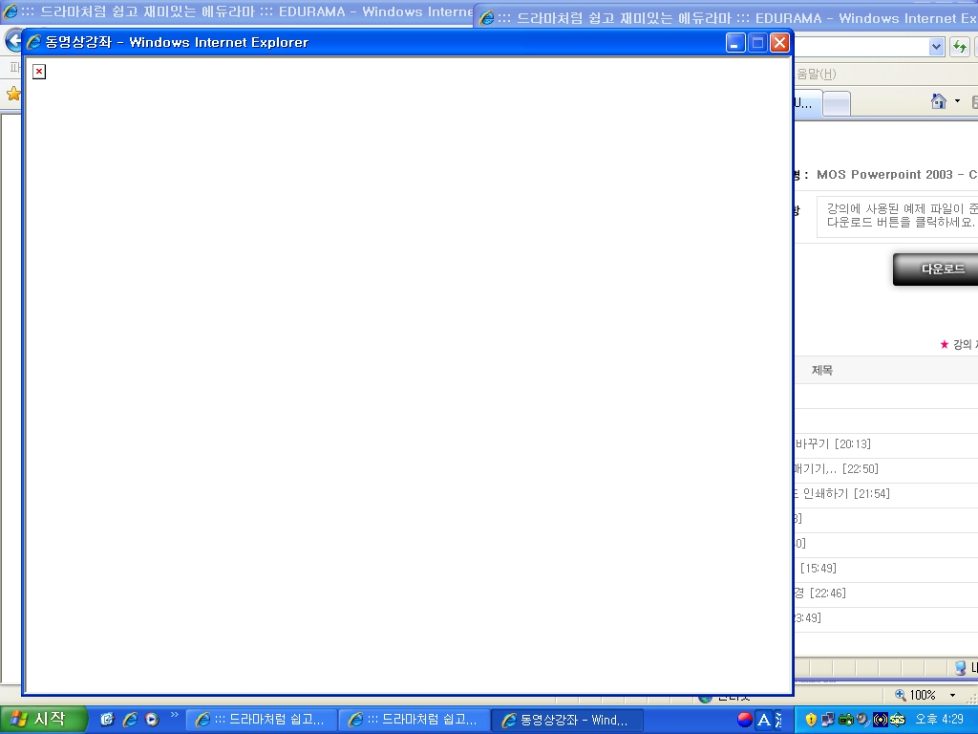This screenshot has width=978, height=734.
Task: Click the network computer icon in the status bar
Action: click(961, 668)
